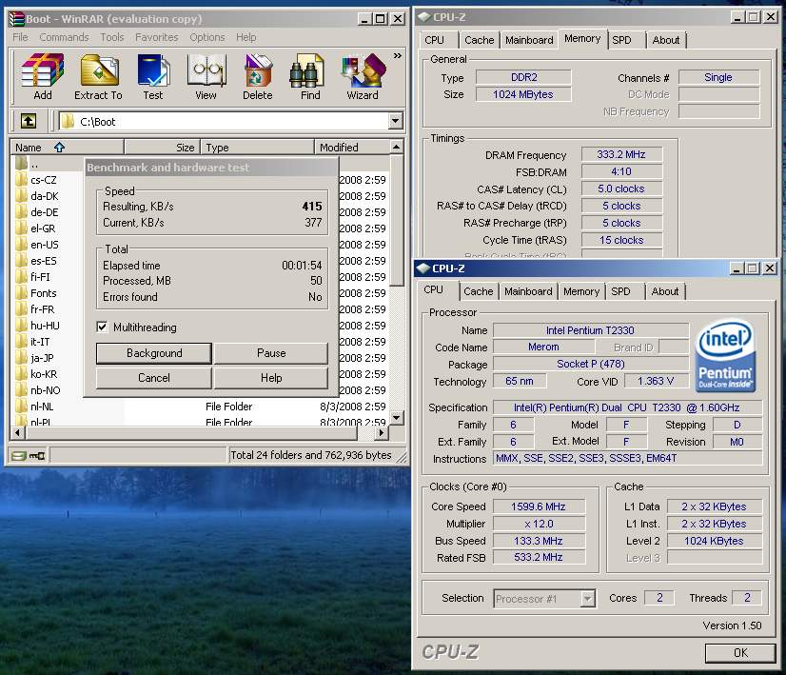786x675 pixels.
Task: Click the Background button in benchmark dialog
Action: pos(154,353)
